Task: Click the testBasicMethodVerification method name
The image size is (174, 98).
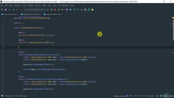Action: pos(40,55)
